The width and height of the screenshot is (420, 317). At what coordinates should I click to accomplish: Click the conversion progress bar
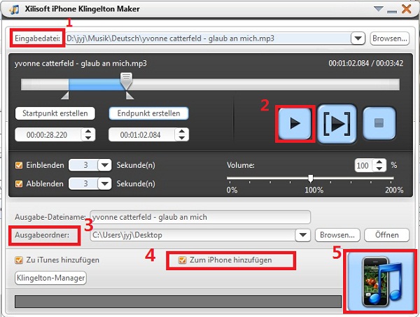pos(178,302)
